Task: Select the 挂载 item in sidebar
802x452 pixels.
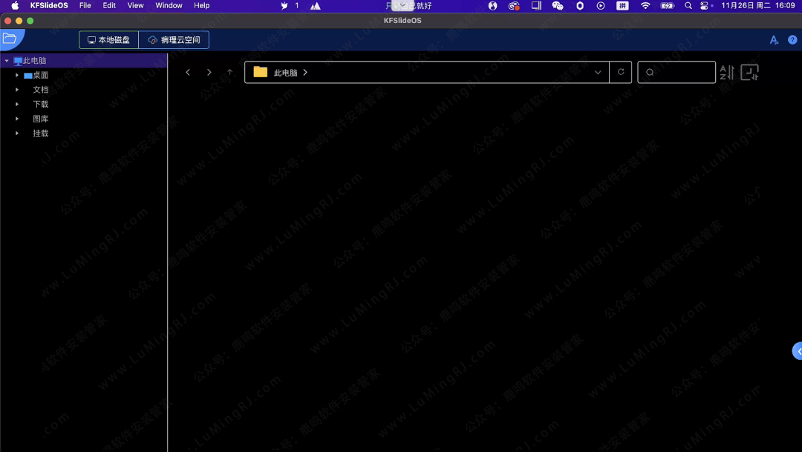Action: [41, 134]
